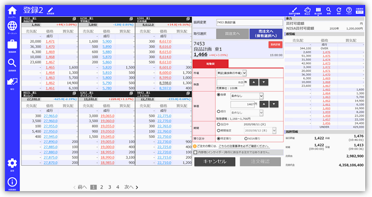Image resolution: width=372 pixels, height=197 pixels.
Task: Select the 当日中 period radio button
Action: coord(218,124)
